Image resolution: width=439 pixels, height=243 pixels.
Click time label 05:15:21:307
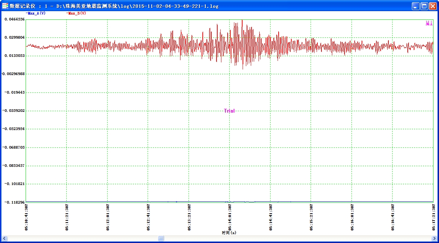point(311,217)
